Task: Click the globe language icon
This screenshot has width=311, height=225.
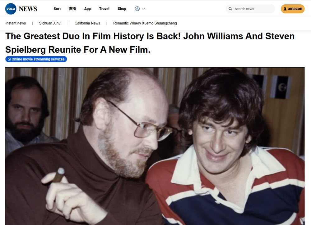Action: click(x=137, y=9)
